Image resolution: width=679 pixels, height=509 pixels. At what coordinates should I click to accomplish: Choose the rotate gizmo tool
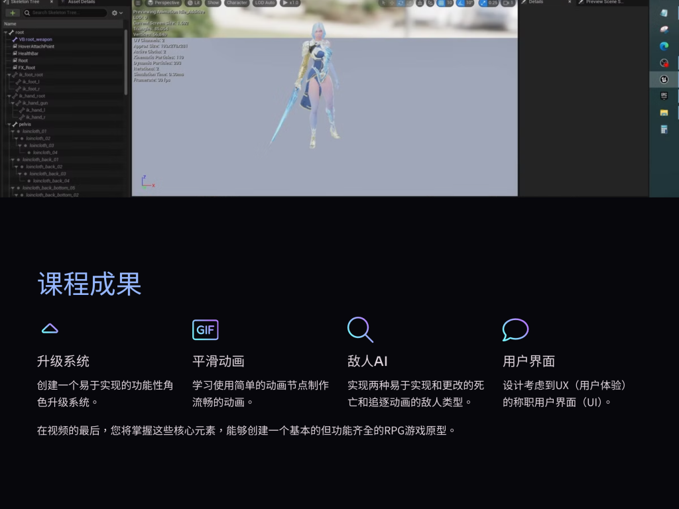click(x=401, y=3)
